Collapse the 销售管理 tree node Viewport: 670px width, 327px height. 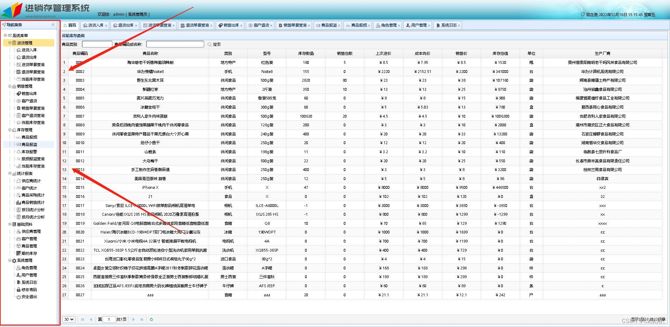(x=10, y=86)
